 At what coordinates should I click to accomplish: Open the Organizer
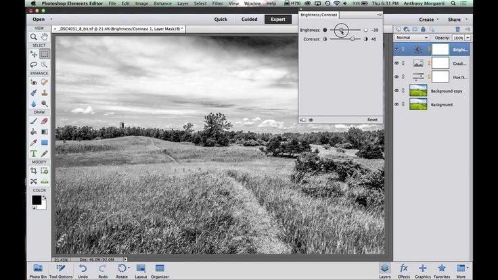click(160, 271)
